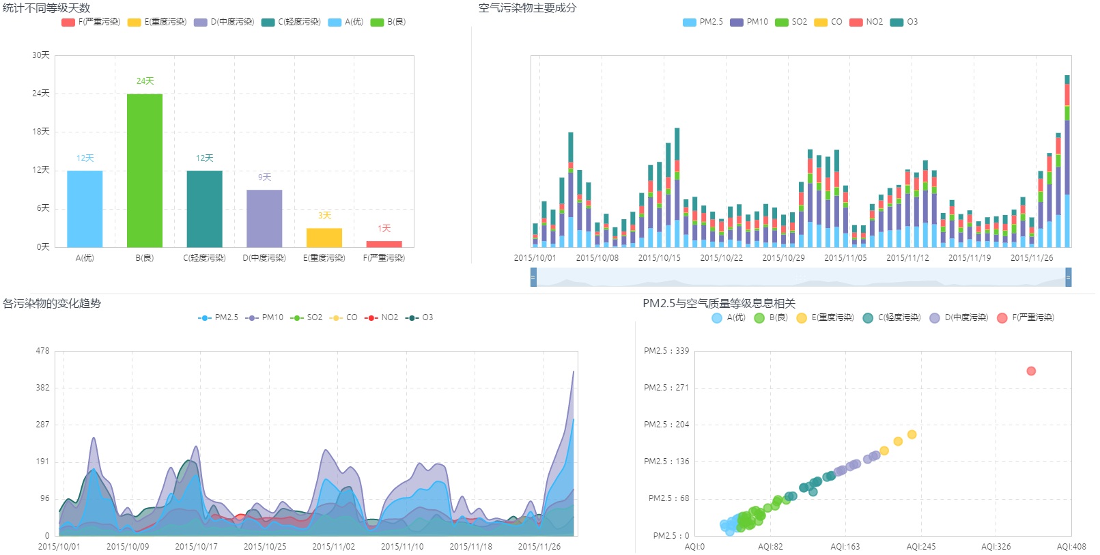Toggle D(中度污染) legend in bar chart
Screen dimensions: 1100x555
[223, 22]
